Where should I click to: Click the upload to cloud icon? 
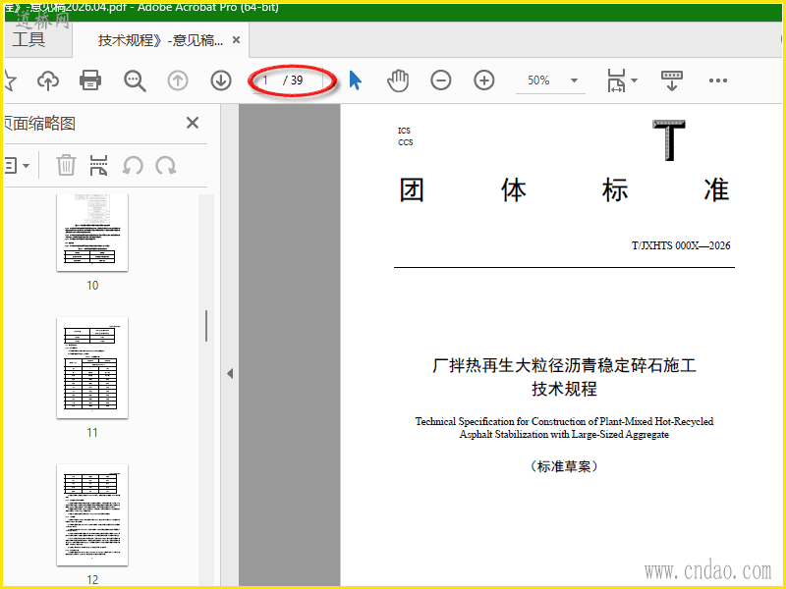click(48, 80)
